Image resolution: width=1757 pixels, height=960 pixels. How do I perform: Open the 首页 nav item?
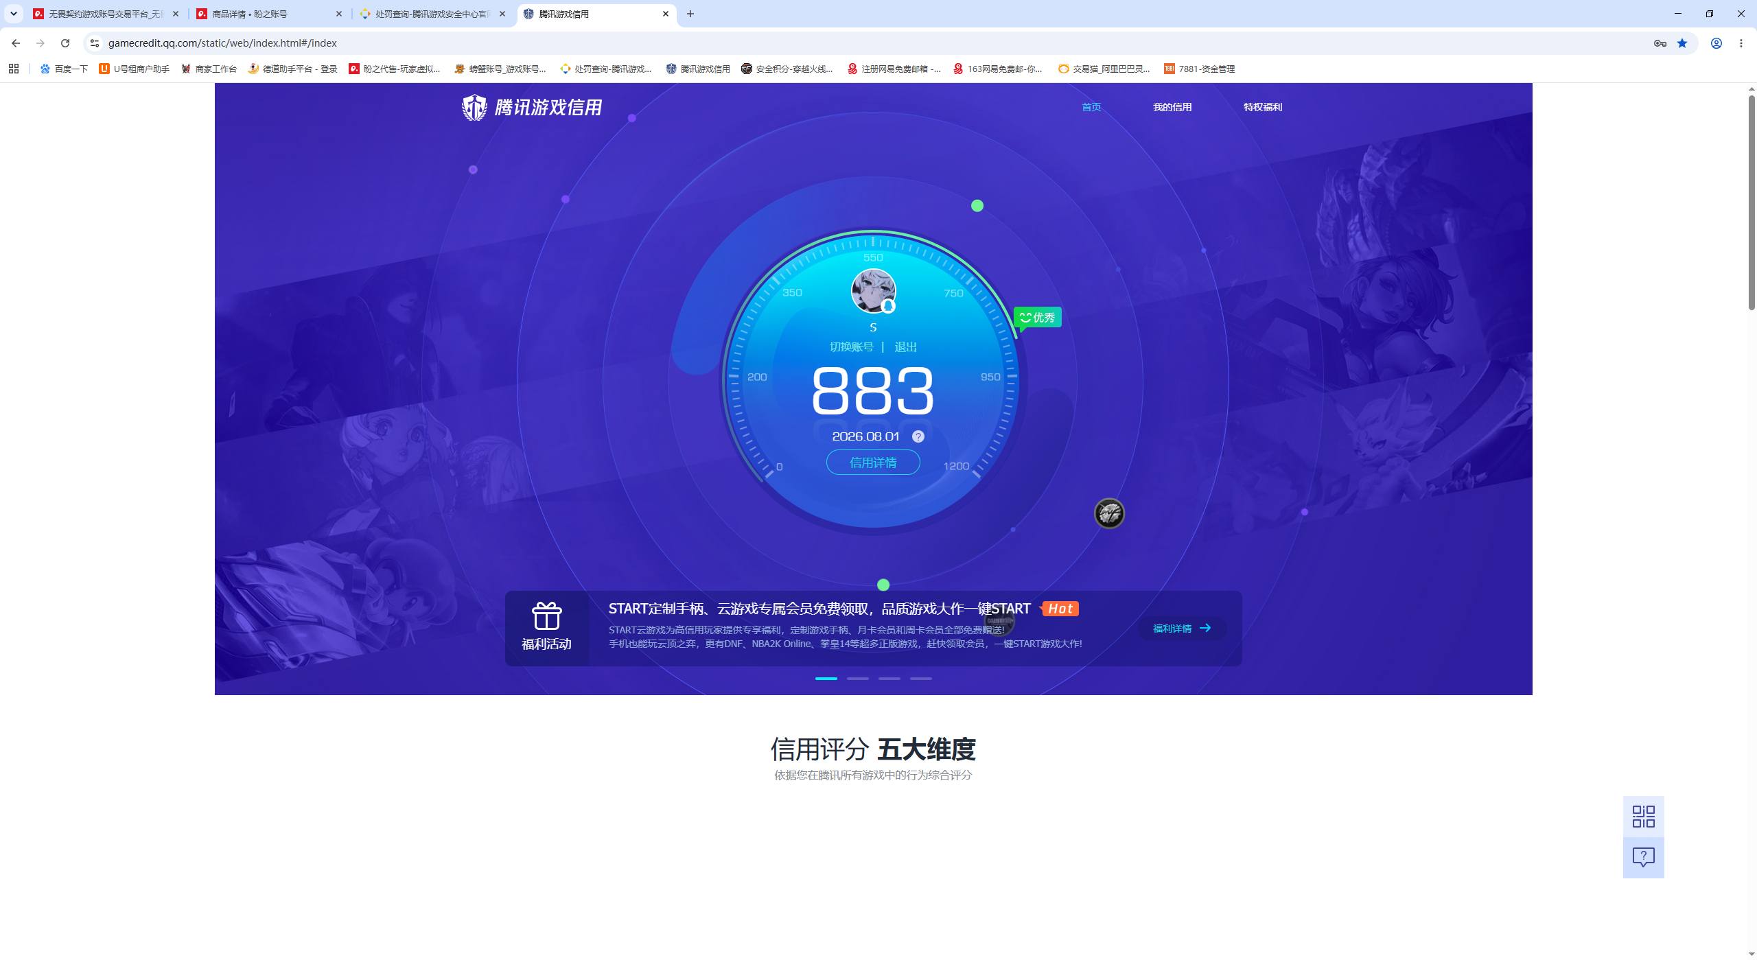pos(1091,107)
